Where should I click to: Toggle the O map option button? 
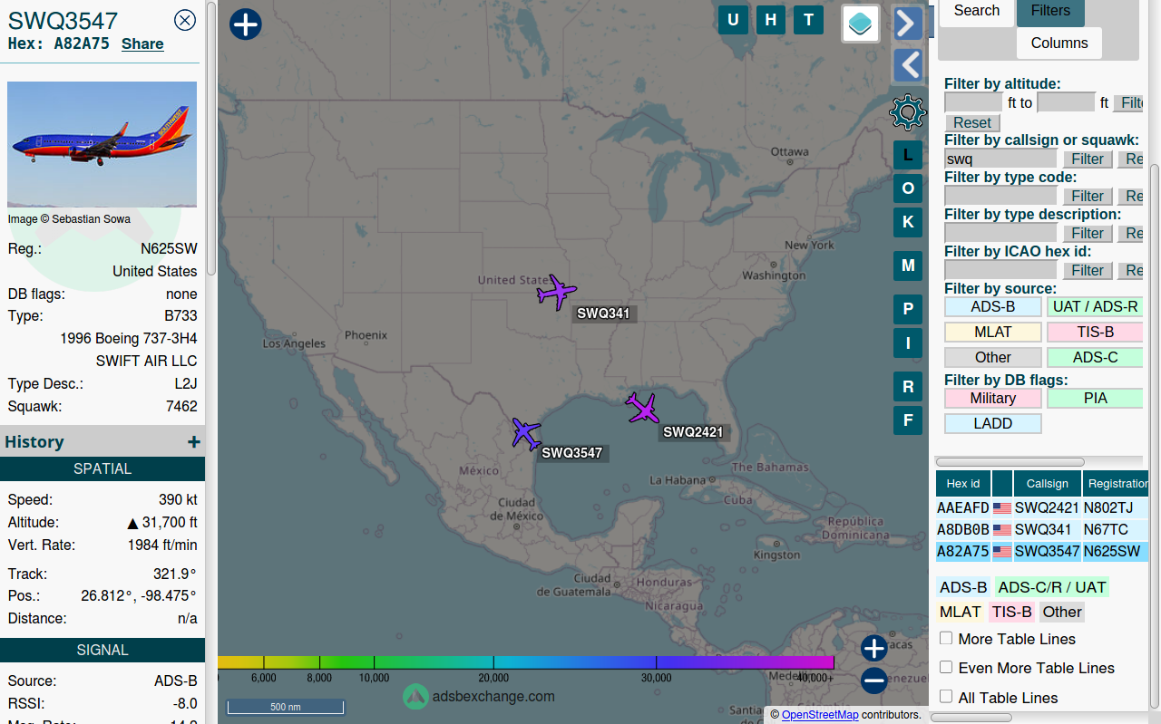908,188
